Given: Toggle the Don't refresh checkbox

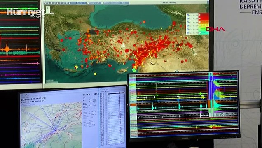Looking at the screenshot, I should click(x=88, y=3).
